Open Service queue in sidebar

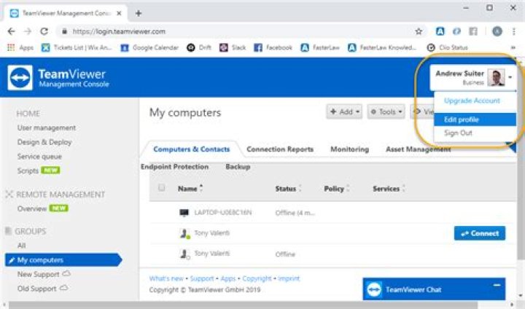pos(39,157)
